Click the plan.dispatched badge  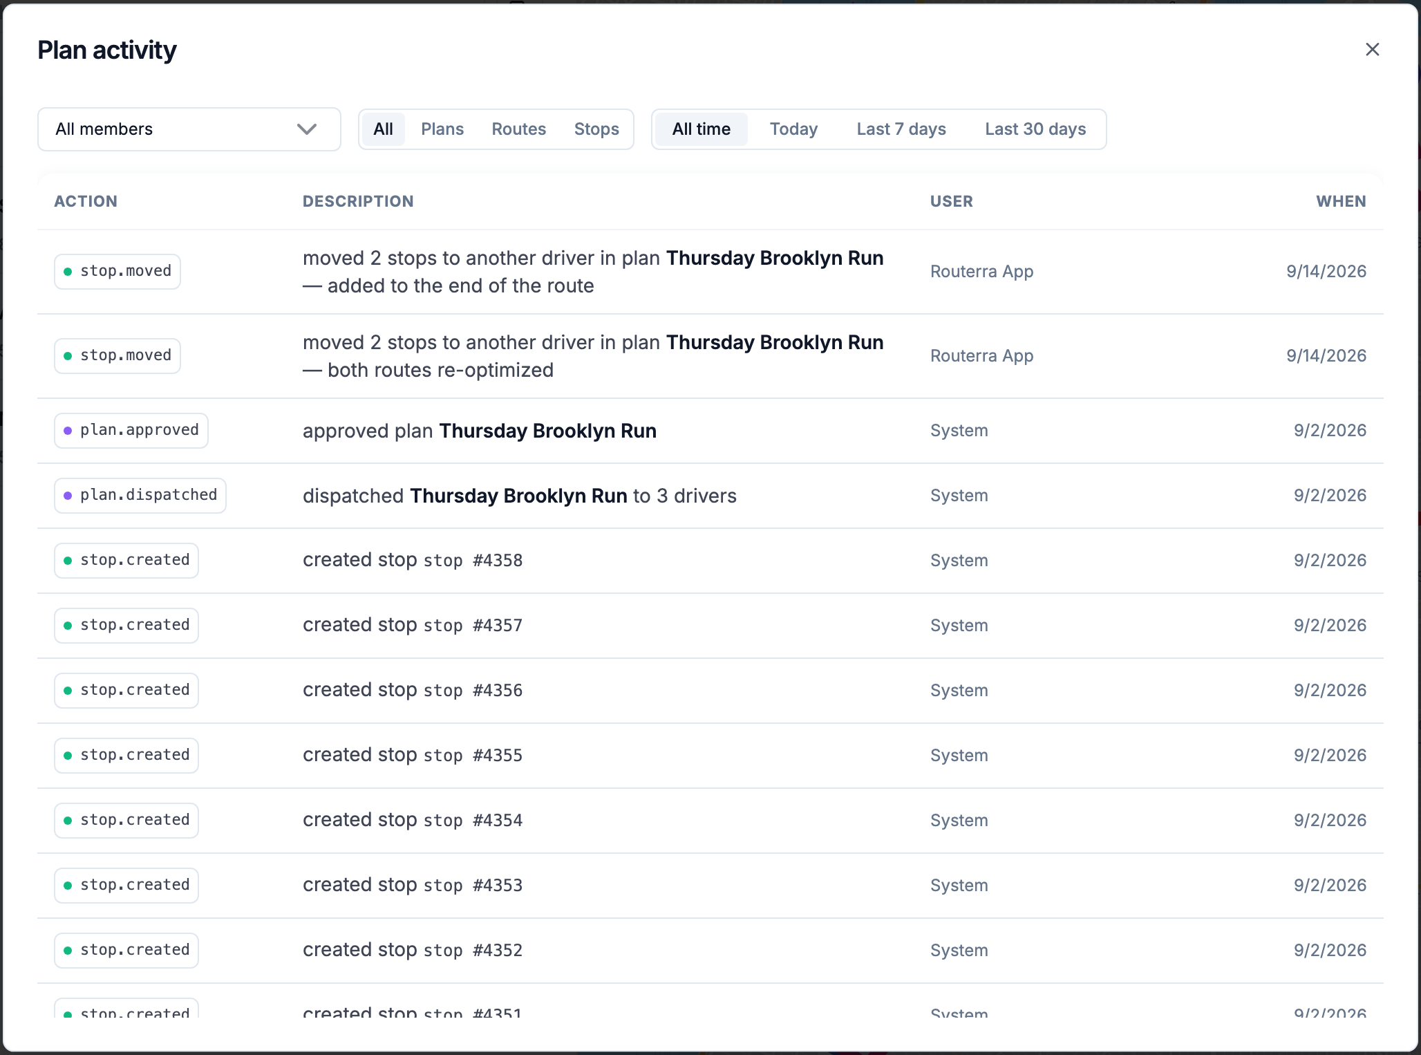[140, 496]
